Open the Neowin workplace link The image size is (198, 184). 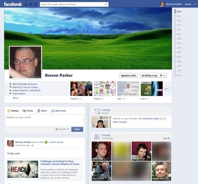[34, 84]
